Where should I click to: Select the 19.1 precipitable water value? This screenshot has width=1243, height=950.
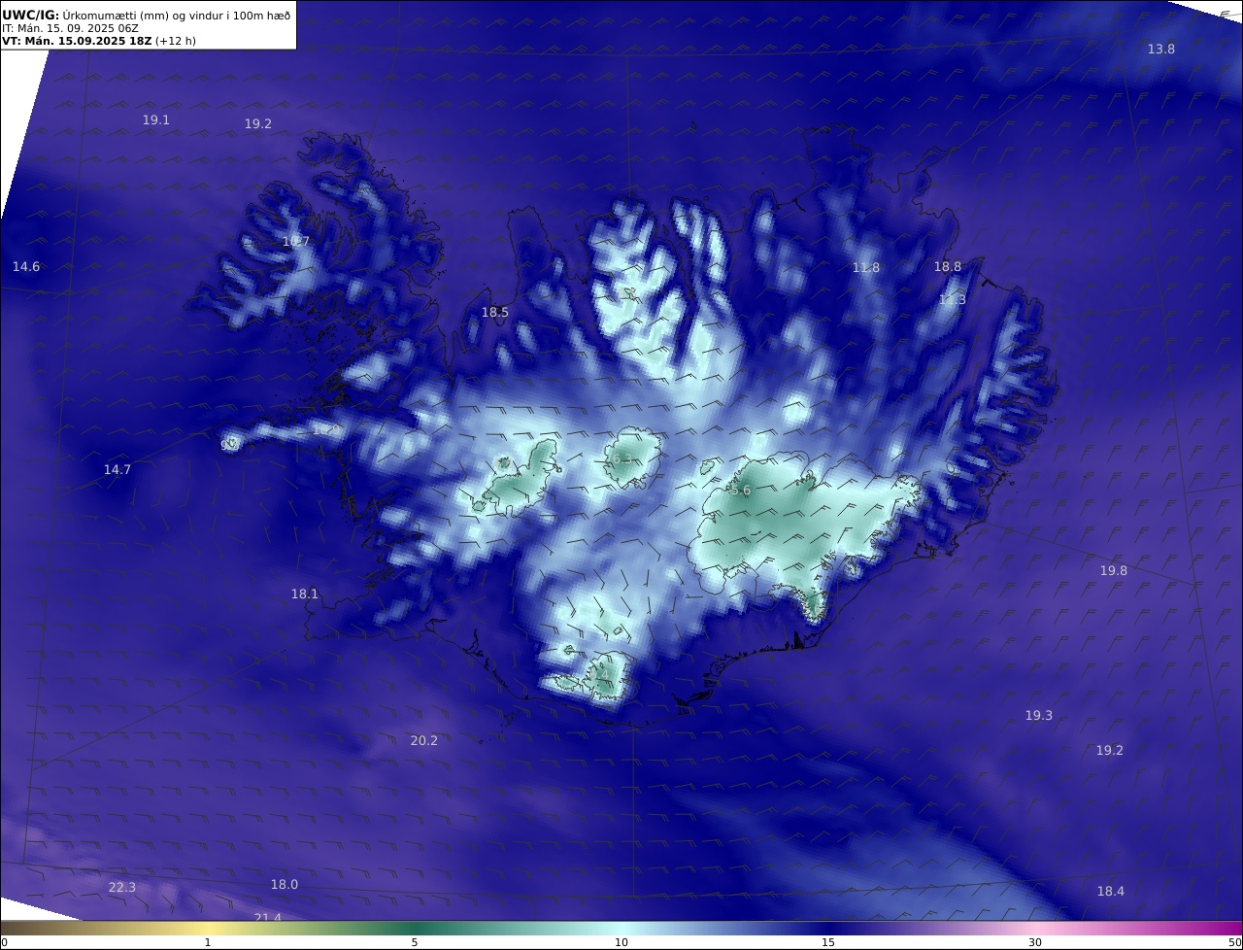click(x=156, y=120)
